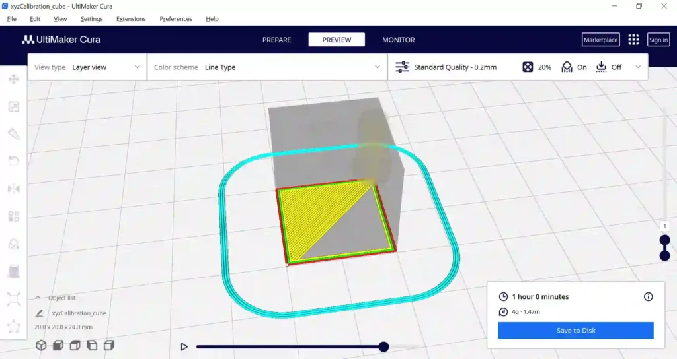
Task: Select the Move tool in left toolbar
Action: click(x=14, y=79)
